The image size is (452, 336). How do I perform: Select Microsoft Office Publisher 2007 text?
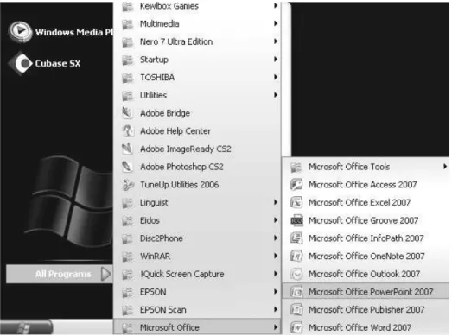coord(366,309)
